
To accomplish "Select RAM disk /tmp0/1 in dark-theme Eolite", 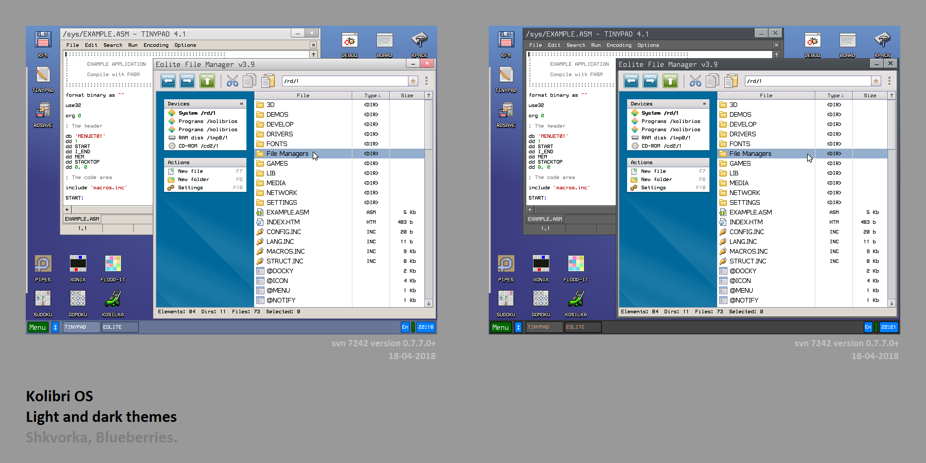I will coord(668,138).
